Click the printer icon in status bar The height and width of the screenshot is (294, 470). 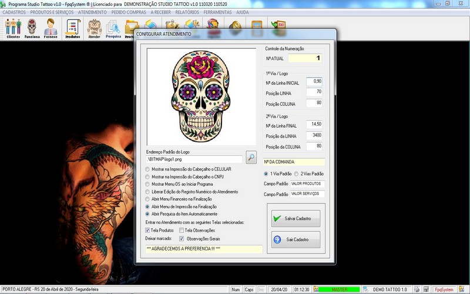(417, 289)
